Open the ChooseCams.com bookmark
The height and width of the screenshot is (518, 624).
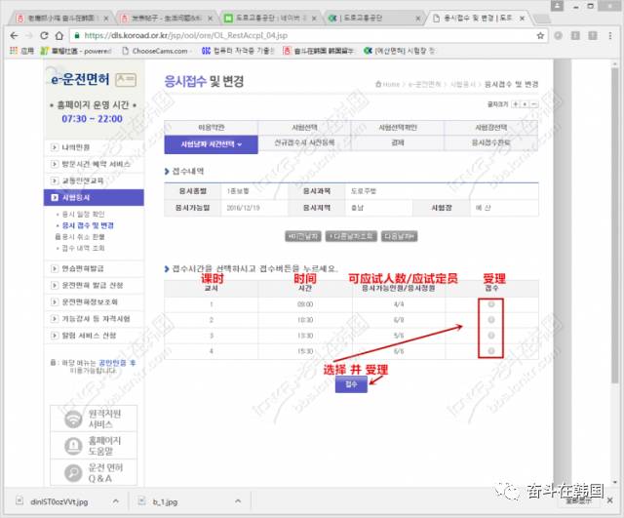tap(155, 51)
